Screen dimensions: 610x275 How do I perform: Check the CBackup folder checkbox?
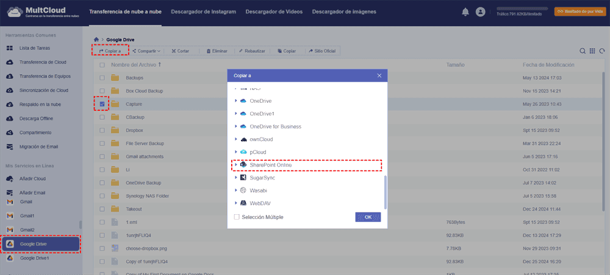(x=102, y=117)
